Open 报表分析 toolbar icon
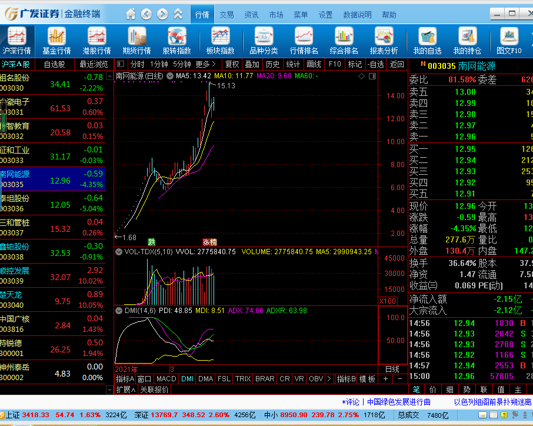This screenshot has height=426, width=533. (x=384, y=41)
